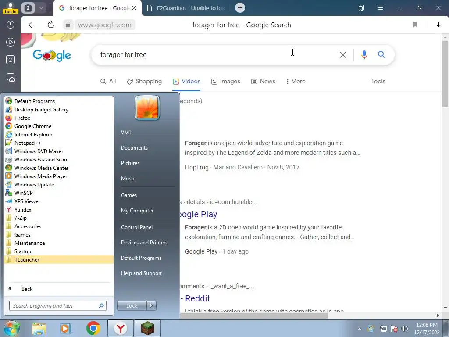This screenshot has height=337, width=449.
Task: Click the Chrome taskbar icon
Action: click(x=93, y=328)
